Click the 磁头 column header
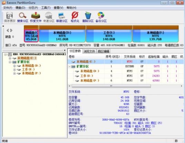The image size is (185, 143). (165, 57)
